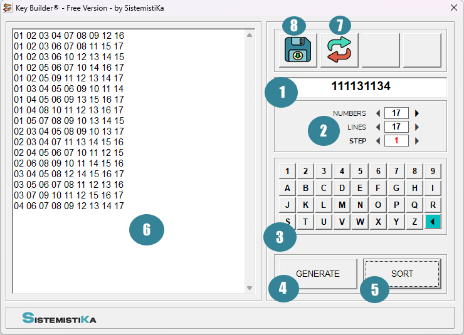Increase the NUMBERS value with right arrow
Screen dimensions: 464x335
[x=417, y=113]
